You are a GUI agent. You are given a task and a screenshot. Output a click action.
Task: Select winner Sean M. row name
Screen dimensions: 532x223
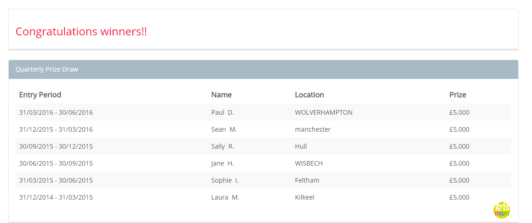[224, 129]
